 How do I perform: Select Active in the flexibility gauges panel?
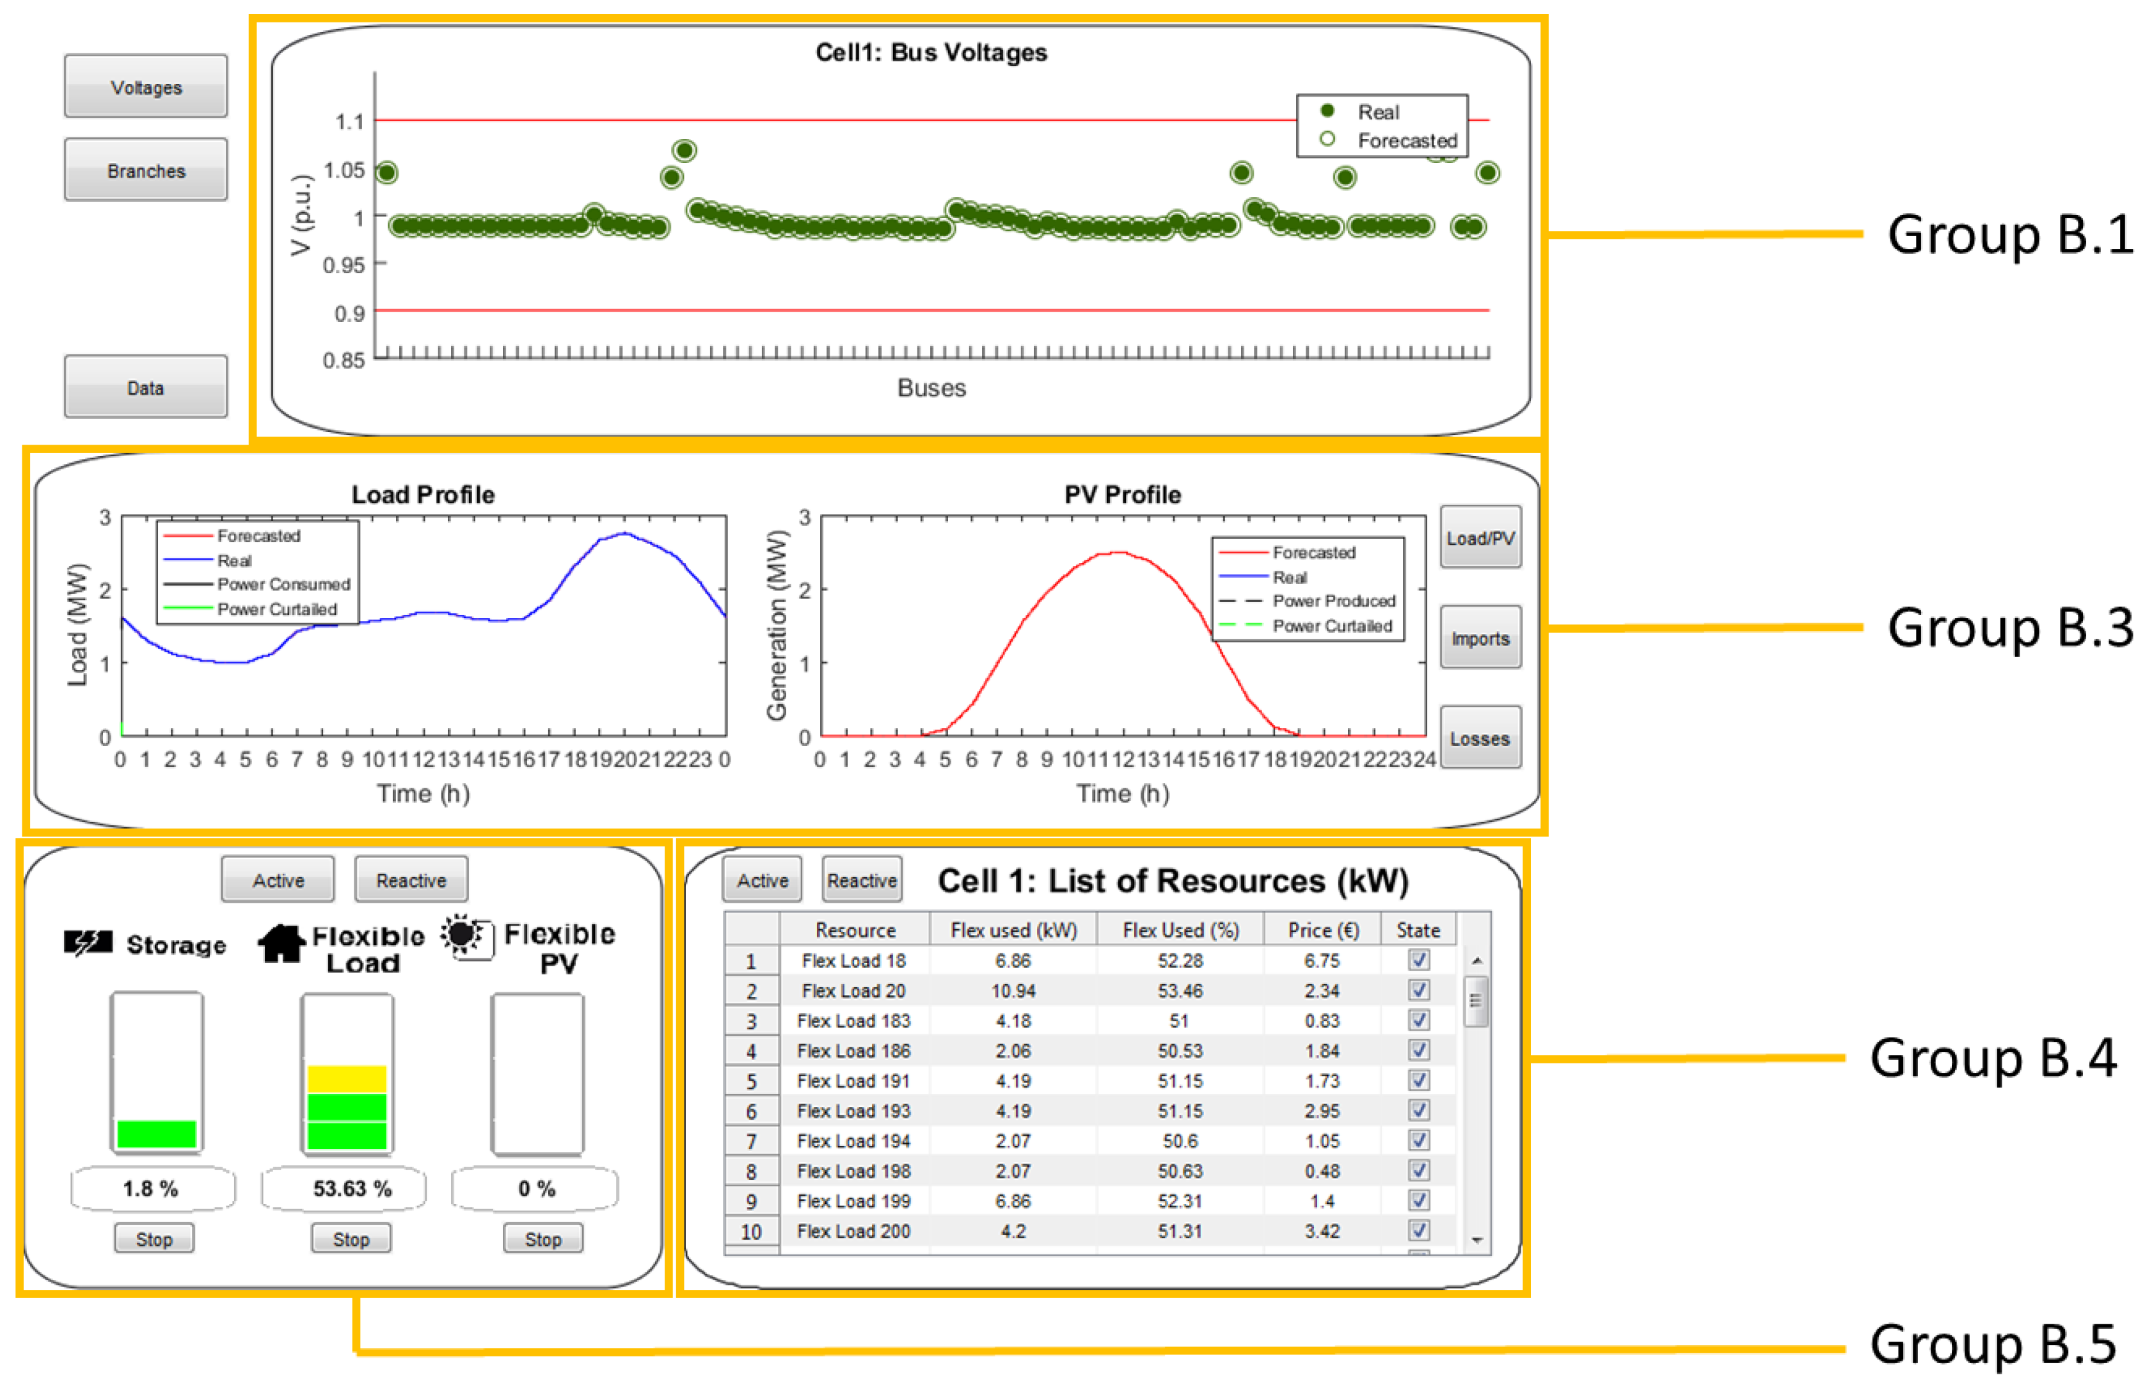coord(278,880)
